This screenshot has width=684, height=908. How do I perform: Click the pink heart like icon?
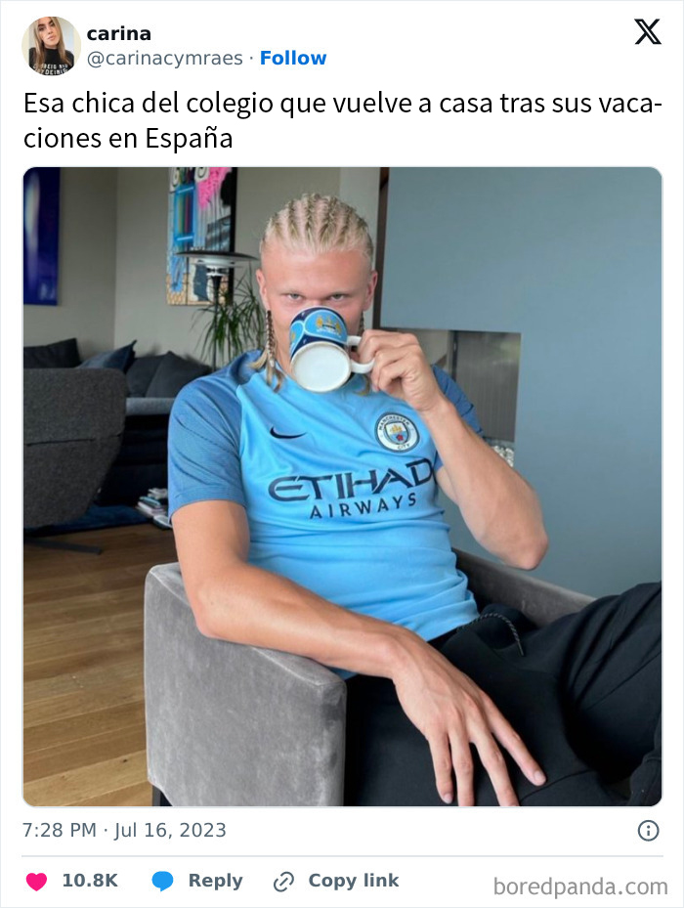click(36, 881)
